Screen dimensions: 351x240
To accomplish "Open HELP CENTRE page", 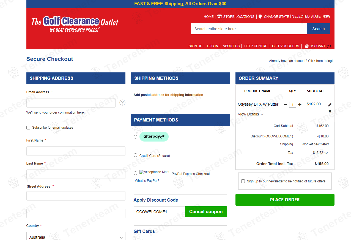I will (x=256, y=46).
